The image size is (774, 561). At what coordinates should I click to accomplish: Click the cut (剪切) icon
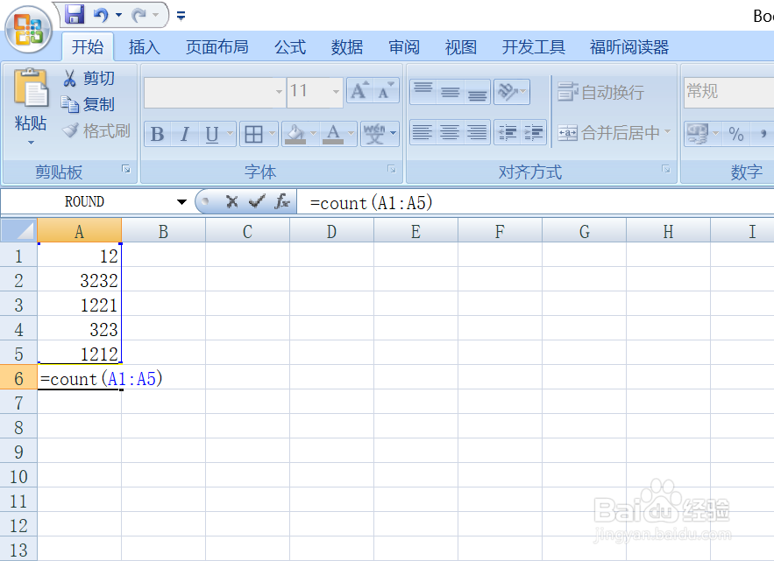coord(74,78)
